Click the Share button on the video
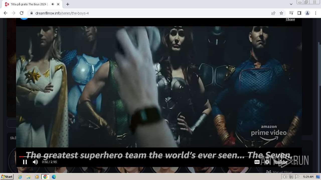The image size is (321, 180). pyautogui.click(x=290, y=19)
